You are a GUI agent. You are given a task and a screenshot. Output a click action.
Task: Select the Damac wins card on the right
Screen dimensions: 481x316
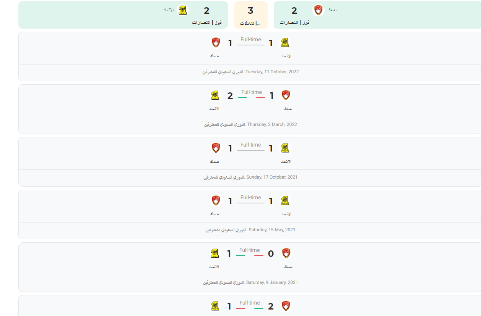377,15
